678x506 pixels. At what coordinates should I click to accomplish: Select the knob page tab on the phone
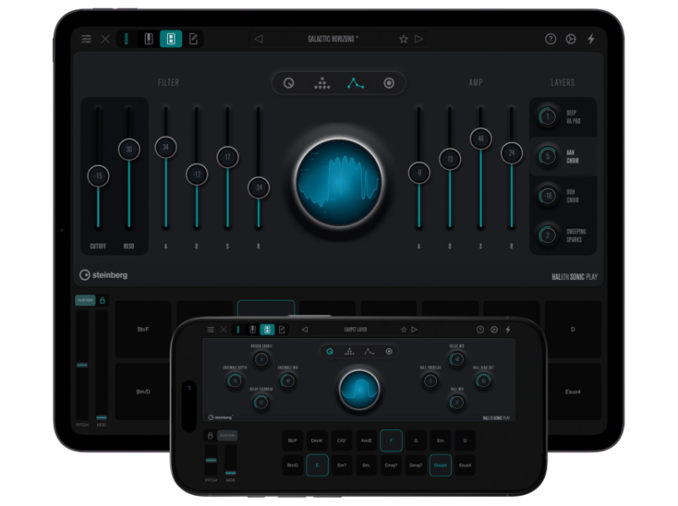(x=330, y=352)
